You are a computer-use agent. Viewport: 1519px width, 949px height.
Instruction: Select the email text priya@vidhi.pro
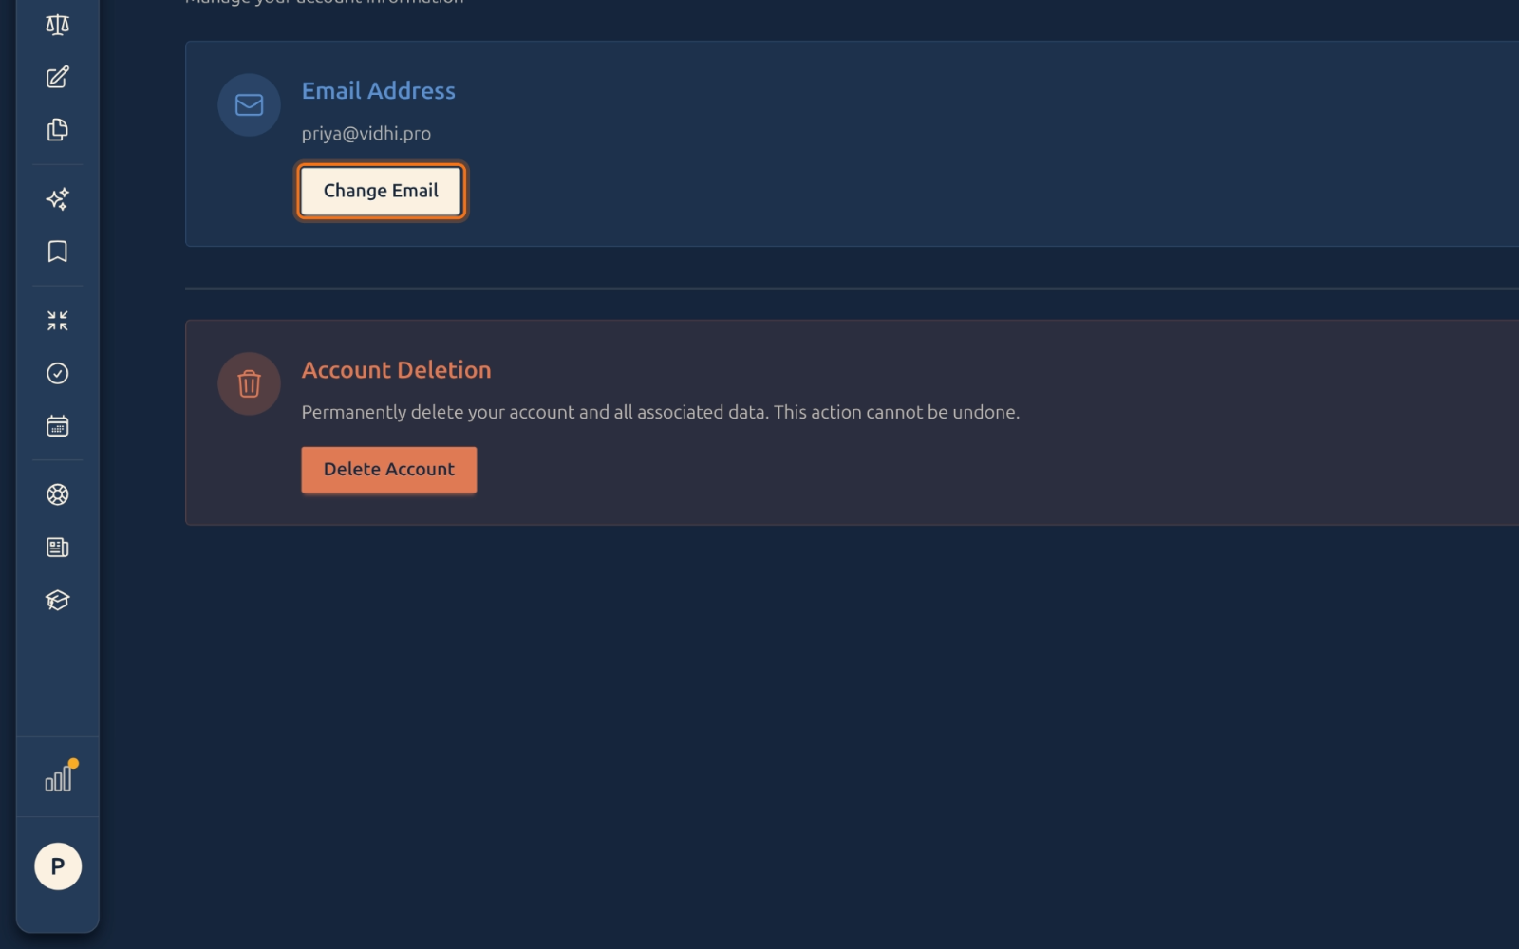point(366,134)
